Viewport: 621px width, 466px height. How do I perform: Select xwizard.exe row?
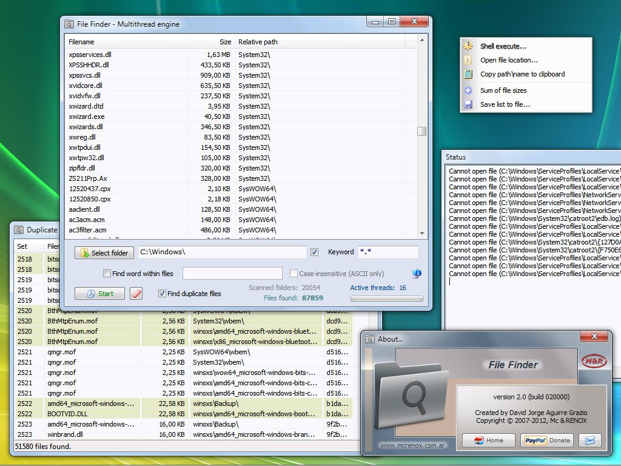[x=241, y=116]
